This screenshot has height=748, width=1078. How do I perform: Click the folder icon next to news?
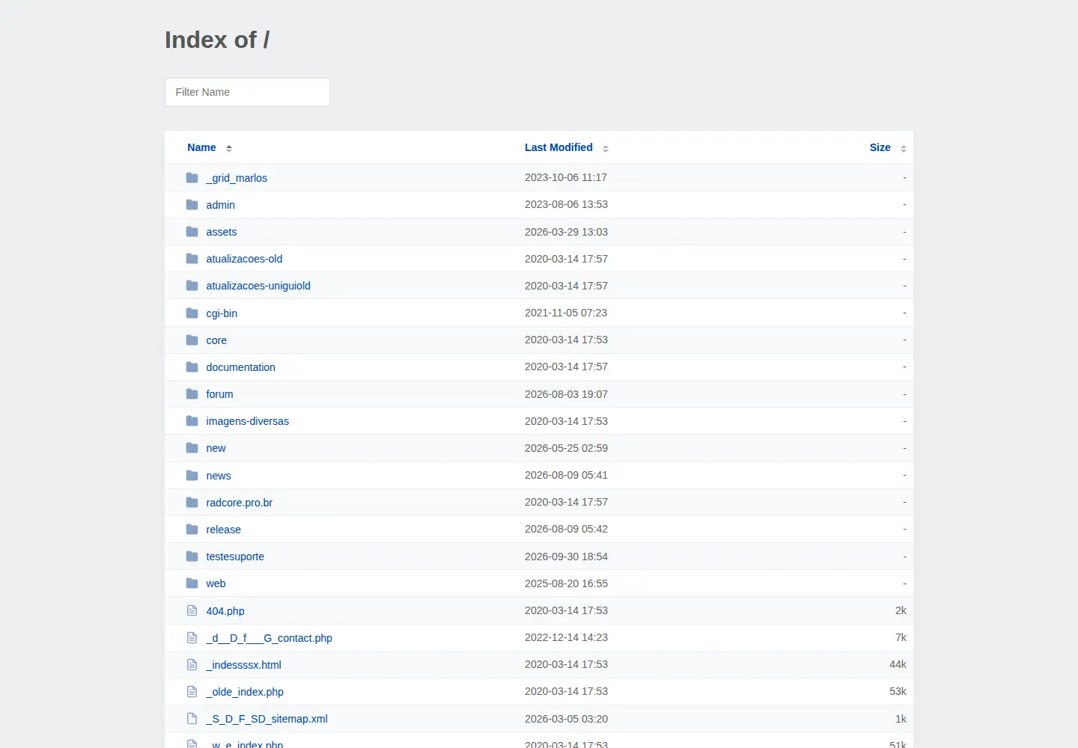pyautogui.click(x=192, y=476)
